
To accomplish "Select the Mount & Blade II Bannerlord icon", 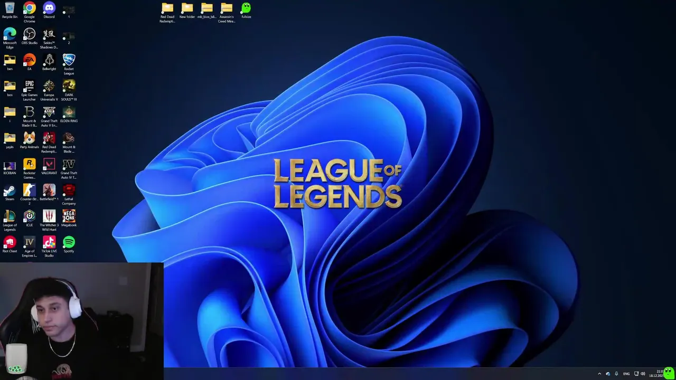I will point(29,117).
